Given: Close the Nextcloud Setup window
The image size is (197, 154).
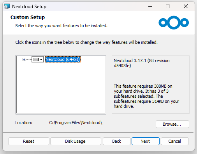Looking at the screenshot, I should (x=186, y=6).
